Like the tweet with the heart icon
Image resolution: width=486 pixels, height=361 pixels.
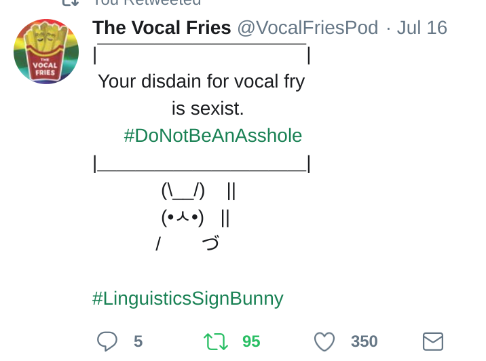tap(324, 341)
